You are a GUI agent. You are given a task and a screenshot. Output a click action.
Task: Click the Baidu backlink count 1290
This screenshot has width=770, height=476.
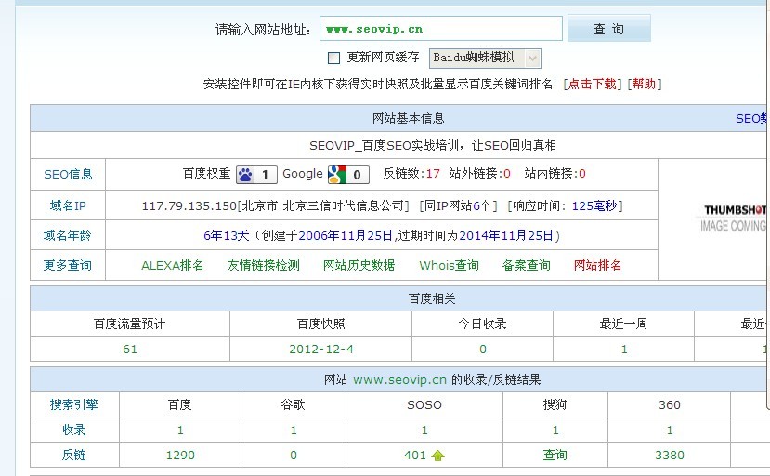pyautogui.click(x=180, y=456)
